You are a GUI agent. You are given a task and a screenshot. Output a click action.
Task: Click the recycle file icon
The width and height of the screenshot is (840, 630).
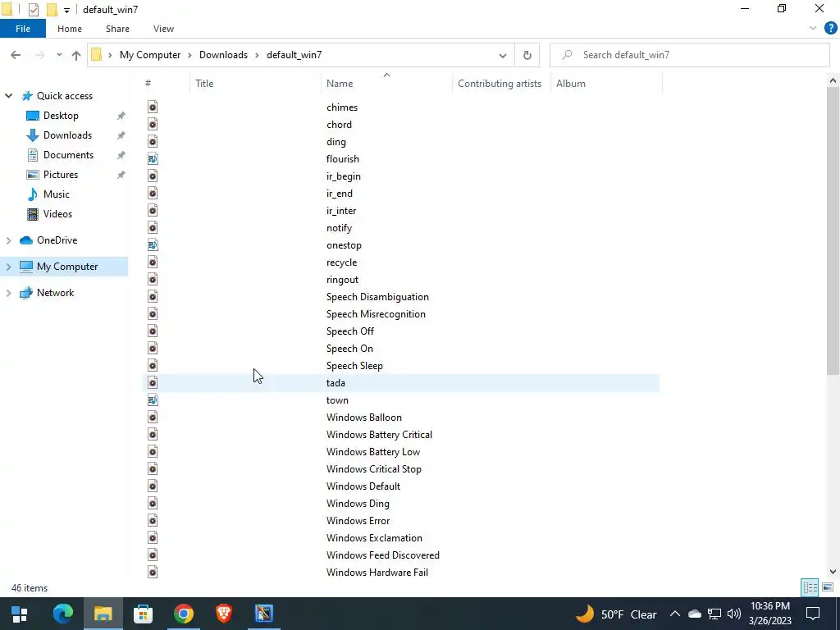pyautogui.click(x=153, y=262)
